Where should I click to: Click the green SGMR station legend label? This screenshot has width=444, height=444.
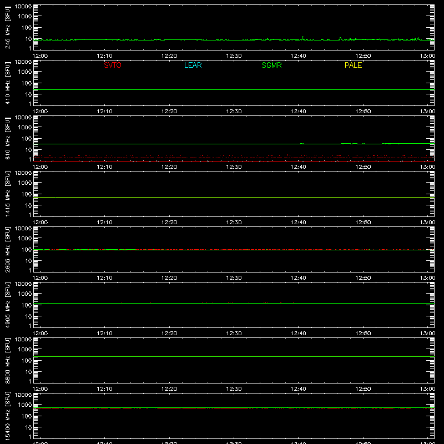coord(271,65)
